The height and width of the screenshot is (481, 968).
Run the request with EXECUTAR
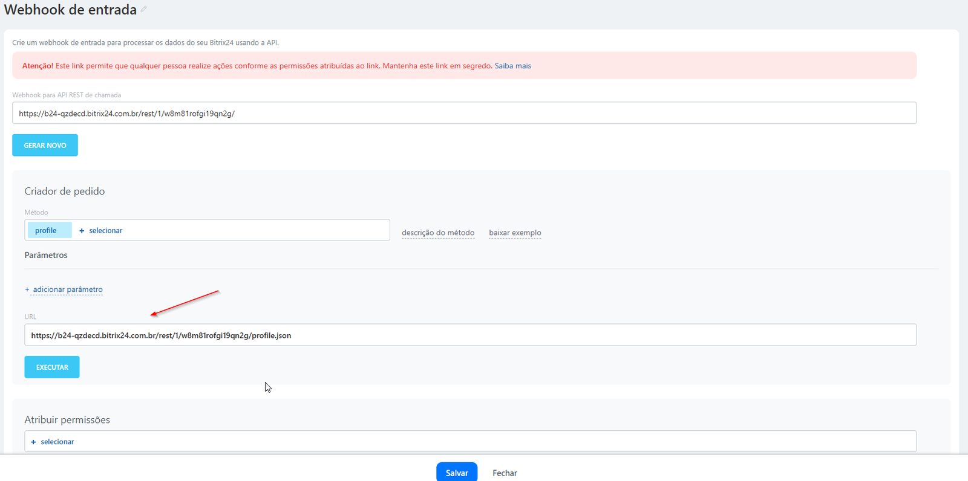pyautogui.click(x=52, y=367)
